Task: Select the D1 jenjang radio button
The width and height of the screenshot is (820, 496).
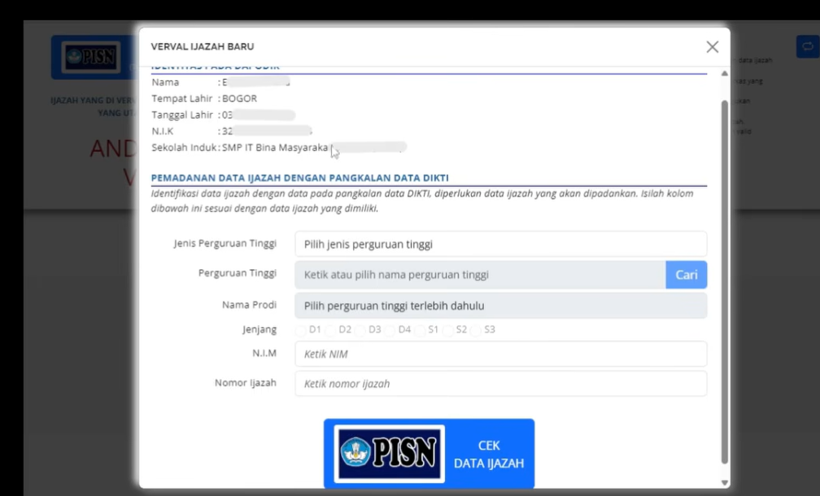Action: tap(301, 330)
